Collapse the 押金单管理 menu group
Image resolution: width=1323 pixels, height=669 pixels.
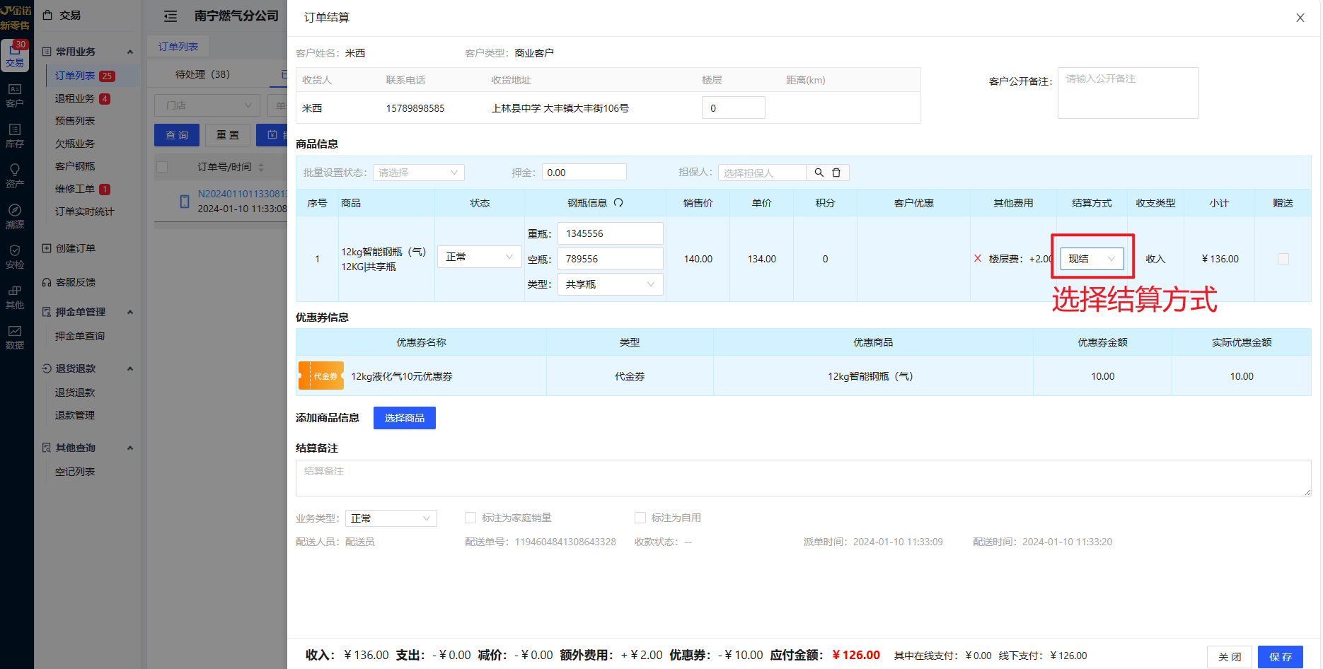[130, 312]
